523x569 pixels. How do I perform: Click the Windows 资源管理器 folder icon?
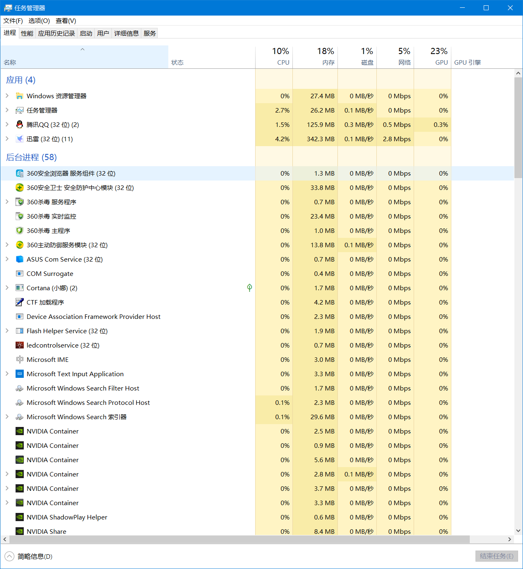click(19, 96)
